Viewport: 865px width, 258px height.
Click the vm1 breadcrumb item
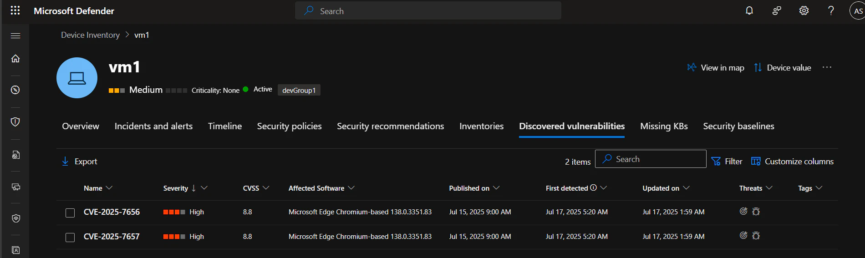(x=142, y=35)
